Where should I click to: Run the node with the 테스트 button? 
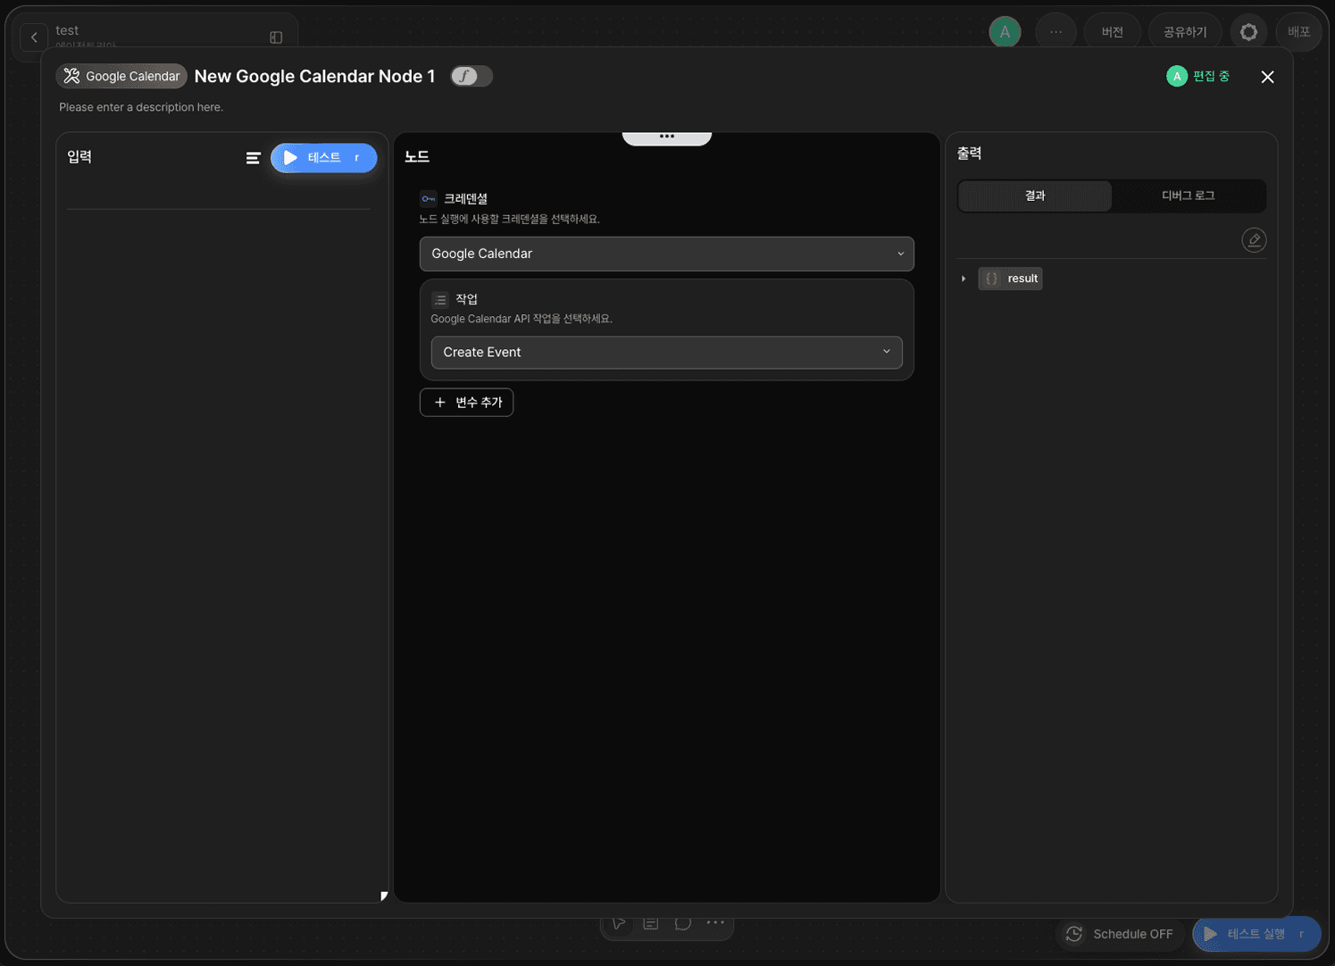pos(324,158)
